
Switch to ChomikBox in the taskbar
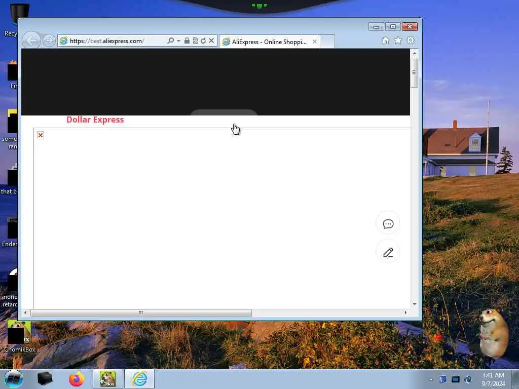pyautogui.click(x=107, y=379)
